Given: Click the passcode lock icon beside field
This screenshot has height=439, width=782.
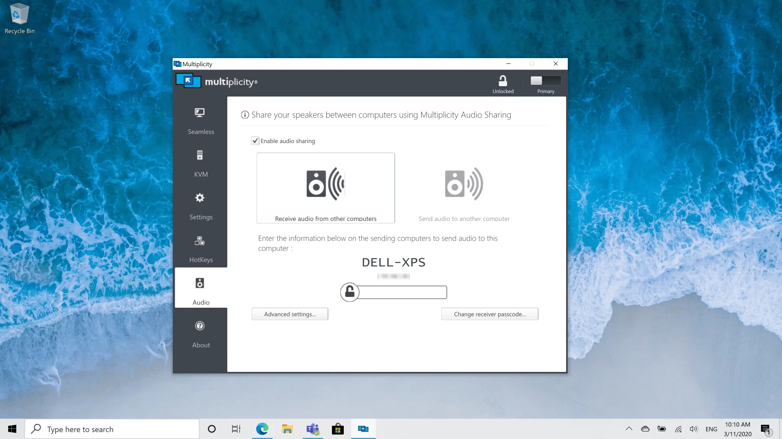Looking at the screenshot, I should point(349,292).
